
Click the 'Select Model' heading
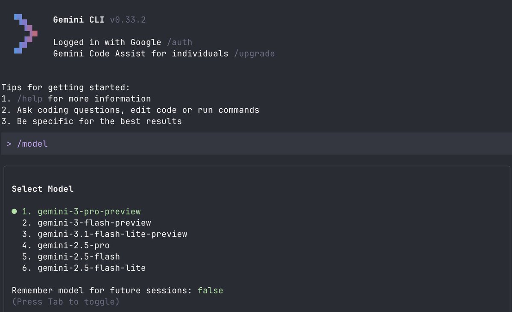tap(43, 189)
